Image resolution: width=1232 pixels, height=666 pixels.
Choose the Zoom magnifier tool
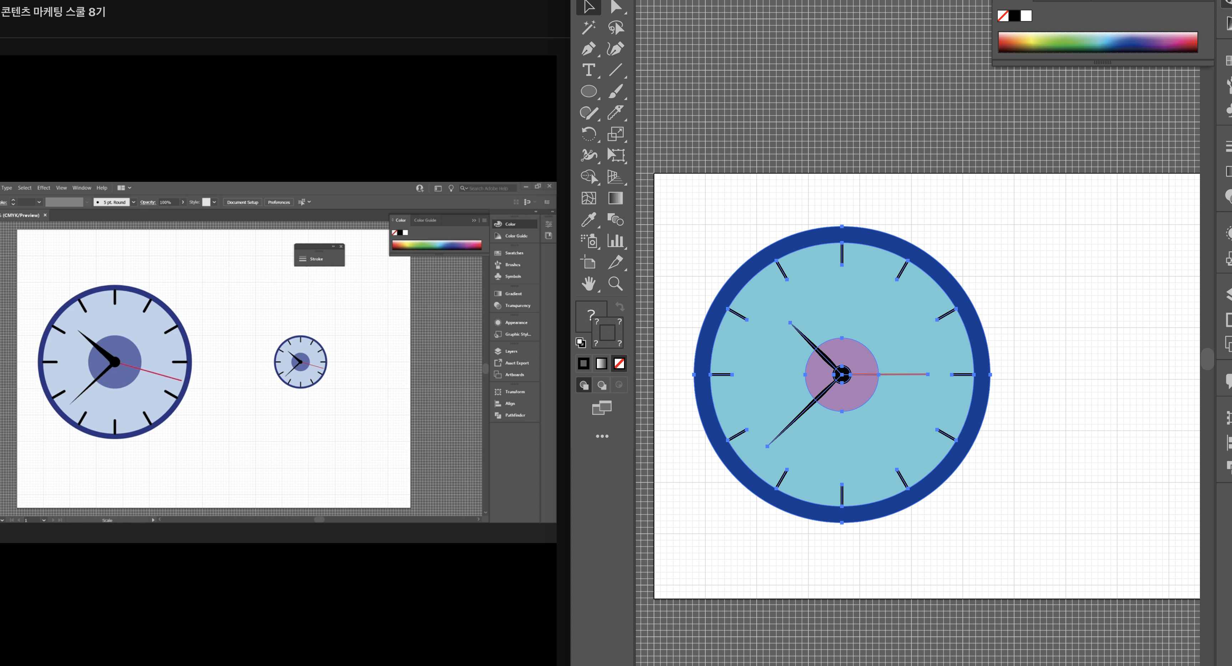pos(615,284)
